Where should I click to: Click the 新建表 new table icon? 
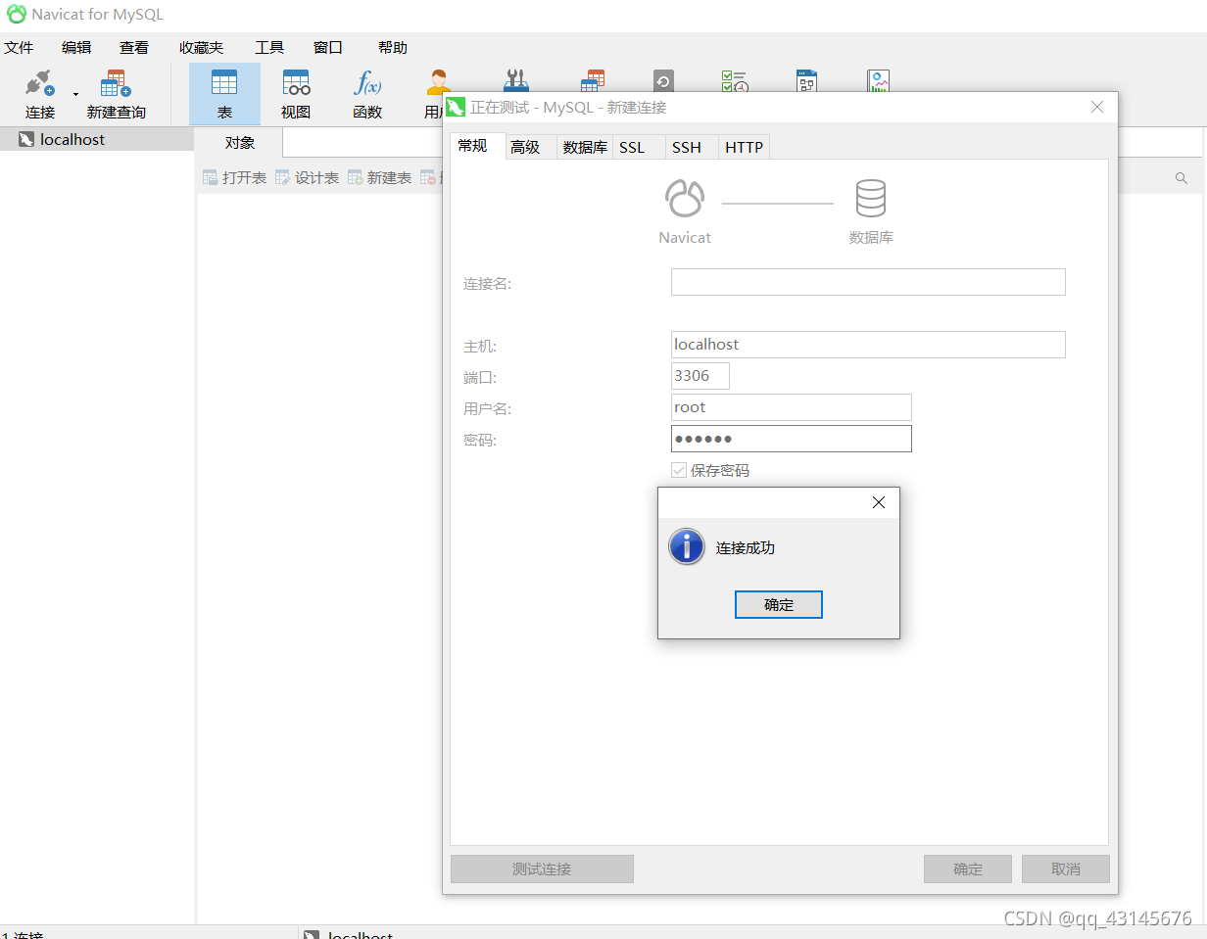356,177
